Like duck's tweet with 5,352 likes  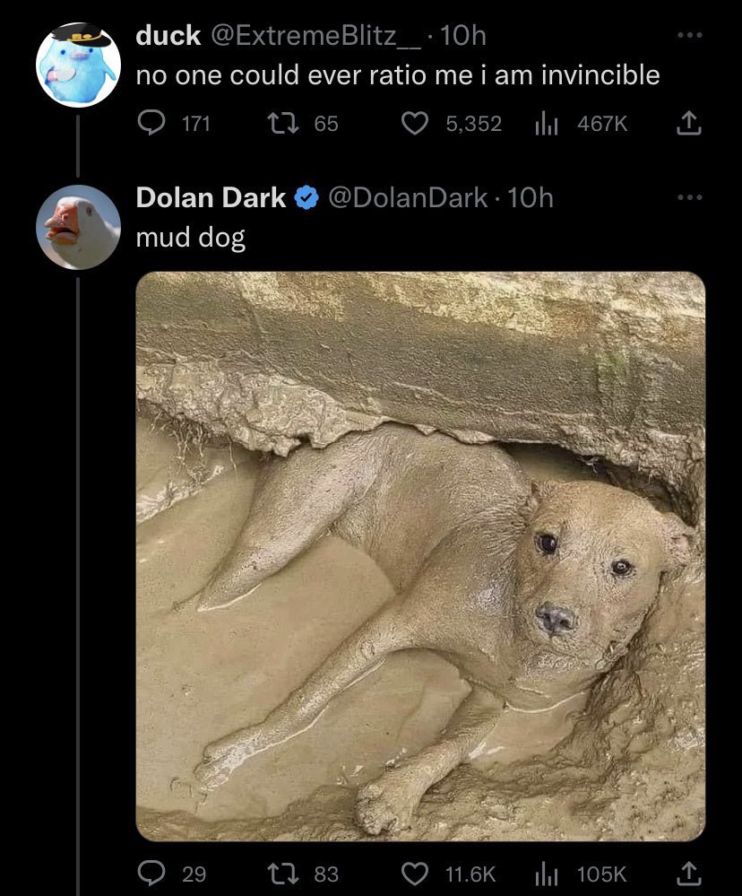point(414,123)
